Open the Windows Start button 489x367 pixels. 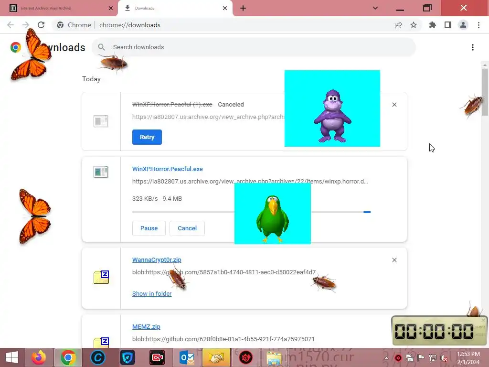12,357
